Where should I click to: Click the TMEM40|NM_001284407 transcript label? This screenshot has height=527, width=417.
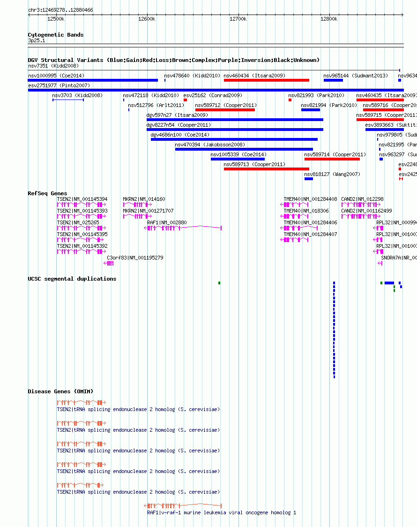point(311,234)
